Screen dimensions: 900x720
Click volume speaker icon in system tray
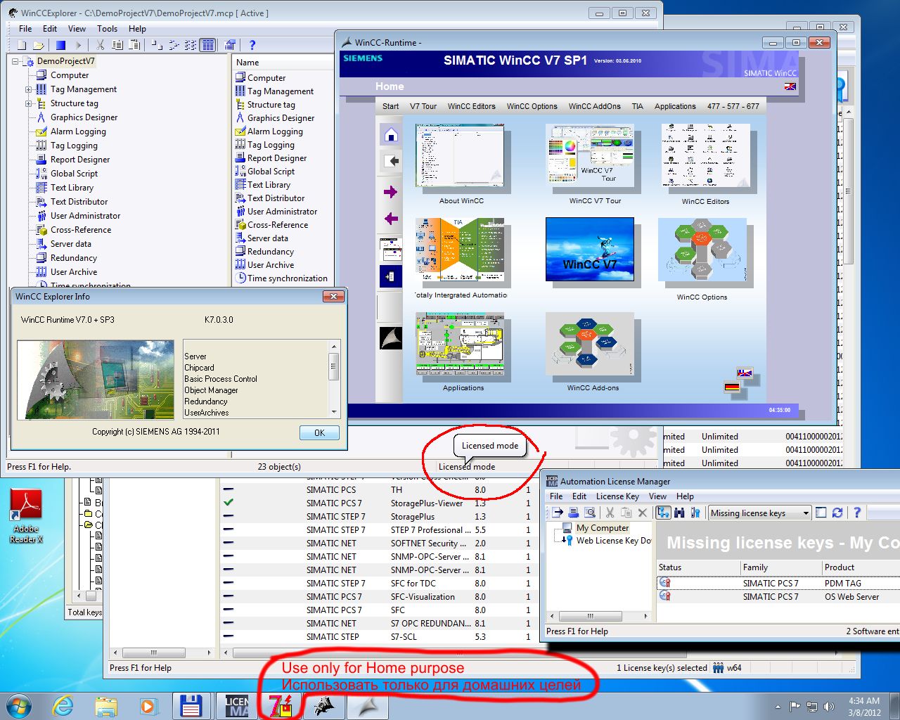(x=829, y=706)
